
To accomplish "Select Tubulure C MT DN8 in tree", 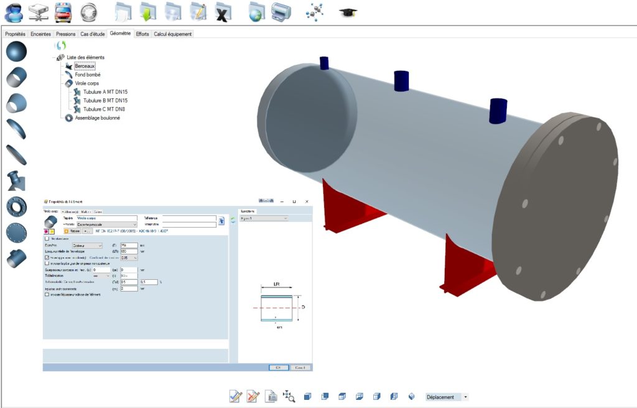I will click(x=104, y=109).
